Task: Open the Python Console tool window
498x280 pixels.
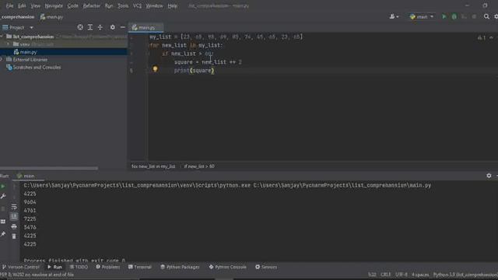Action: (x=228, y=267)
